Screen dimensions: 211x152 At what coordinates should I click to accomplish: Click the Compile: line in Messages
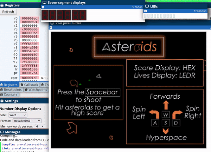pyautogui.click(x=25, y=145)
